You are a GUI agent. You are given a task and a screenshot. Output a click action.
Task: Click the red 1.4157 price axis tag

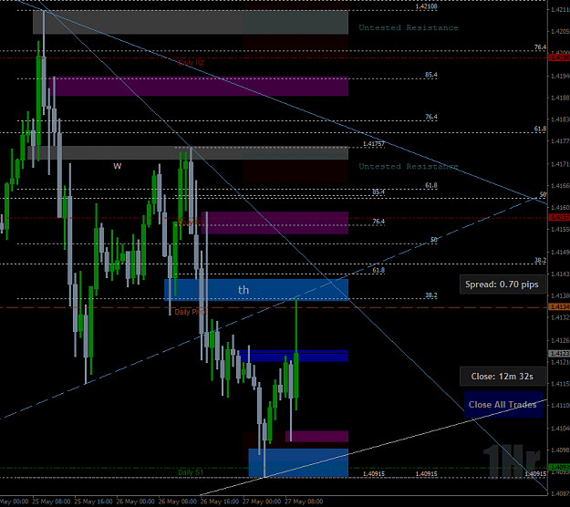click(559, 218)
